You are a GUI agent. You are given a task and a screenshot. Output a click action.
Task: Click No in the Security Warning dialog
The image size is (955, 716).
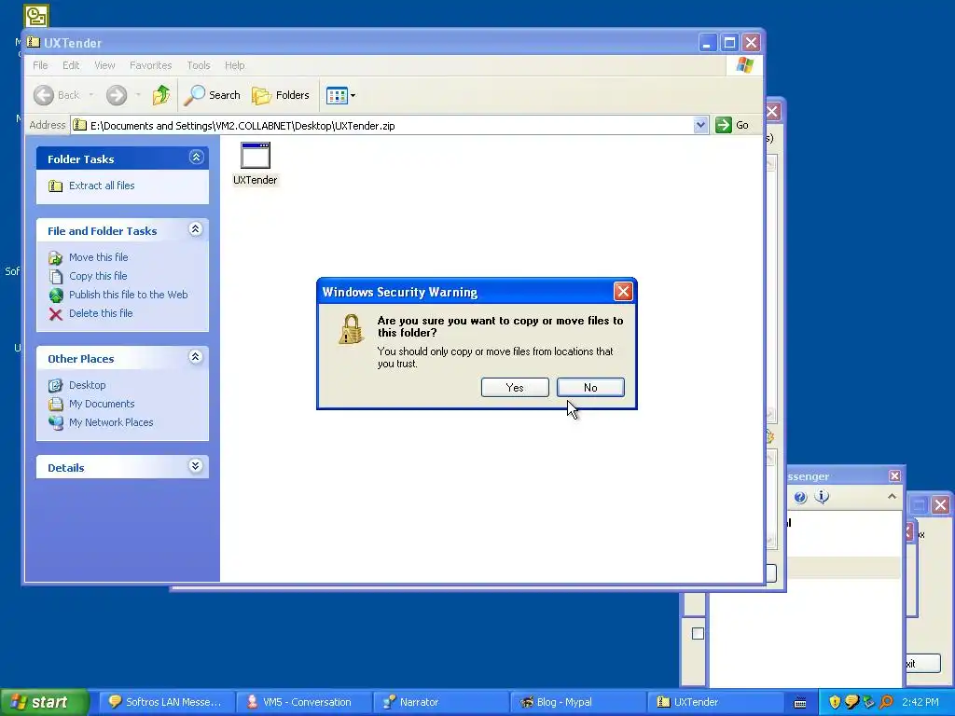pyautogui.click(x=590, y=387)
